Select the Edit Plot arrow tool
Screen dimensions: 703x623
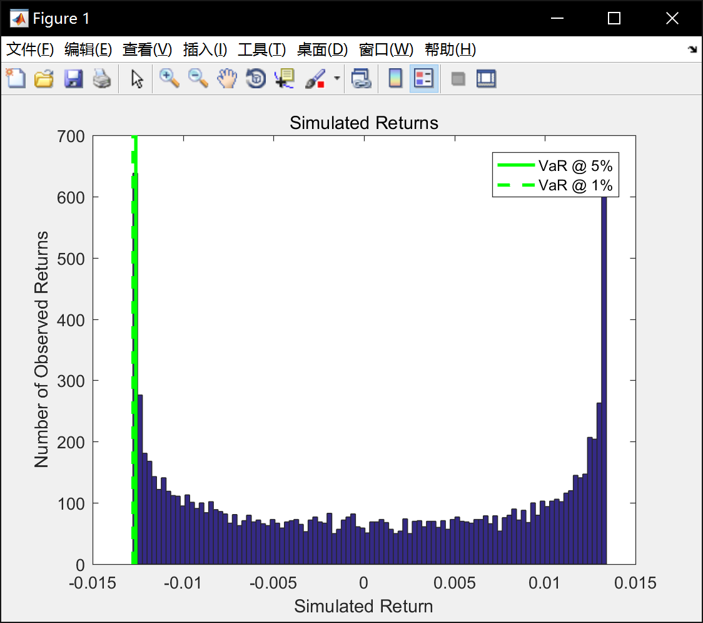(137, 78)
